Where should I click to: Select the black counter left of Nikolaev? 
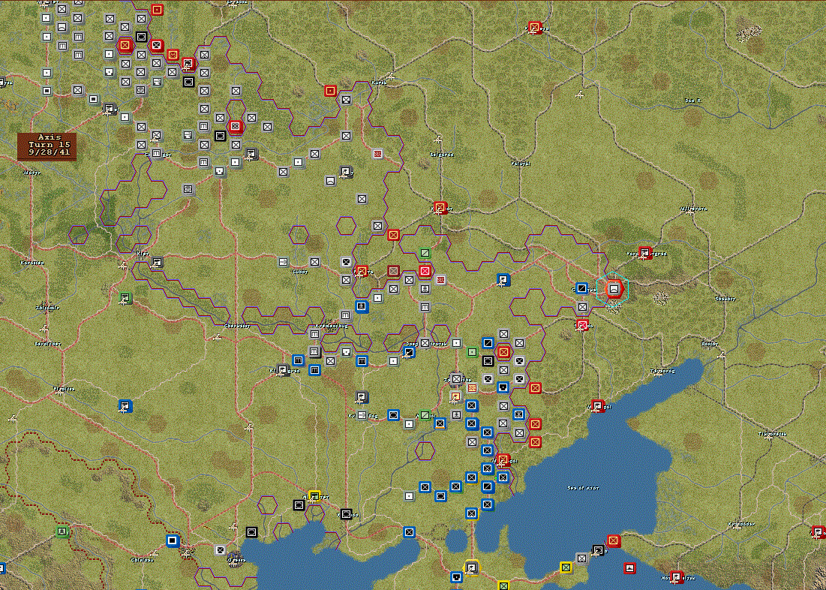coord(299,505)
